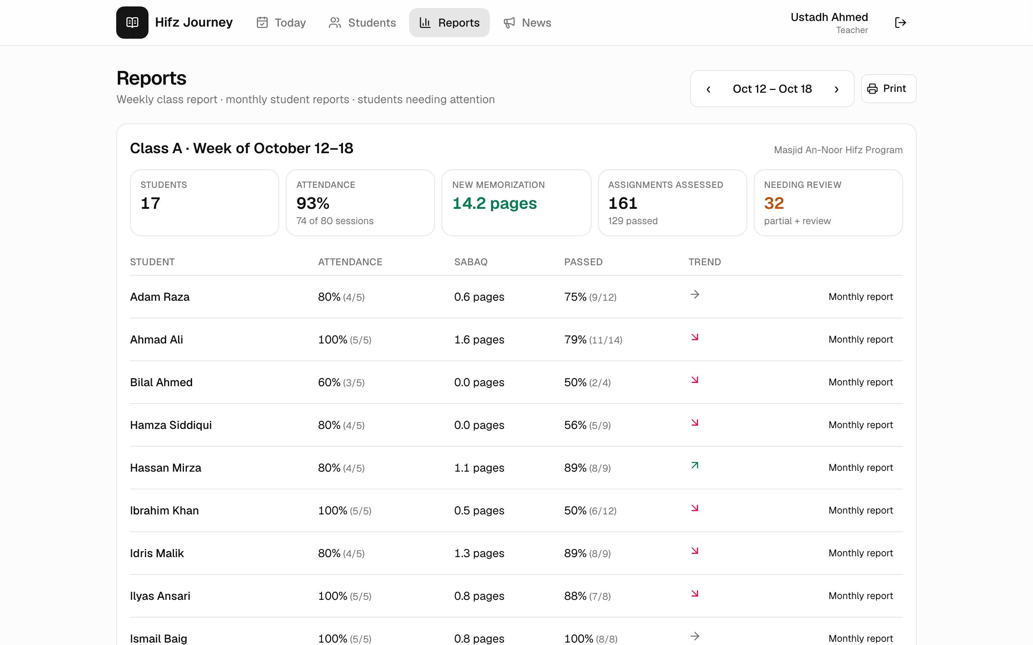
Task: Open Ismail Baig's Monthly report
Action: coord(861,638)
